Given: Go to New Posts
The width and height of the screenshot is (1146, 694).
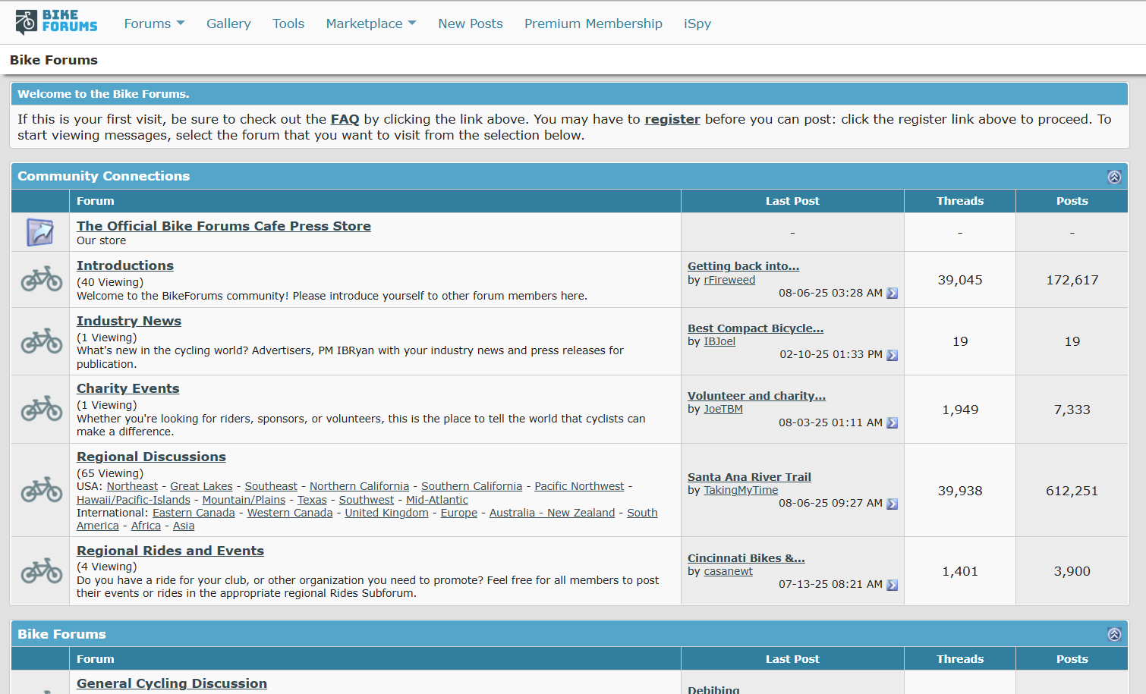Looking at the screenshot, I should click(471, 24).
